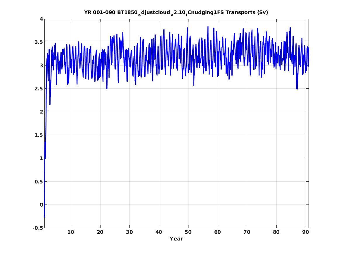Click the x-axis tick label '90'
341x256 pixels.
[306, 232]
